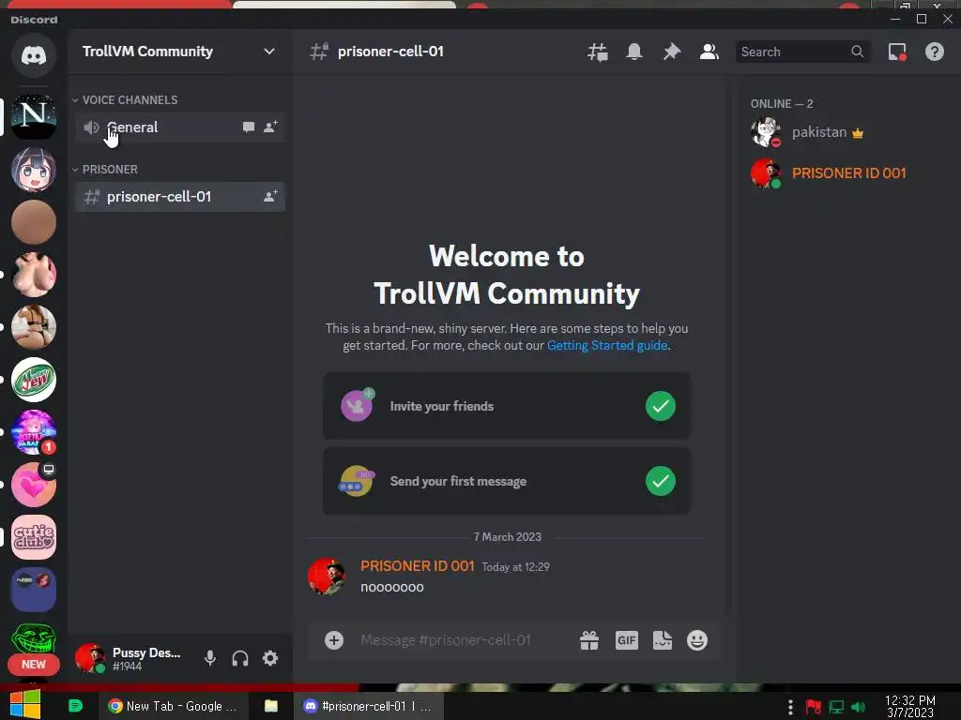
Task: Switch to New Tab Google Chrome taskbar item
Action: [x=173, y=706]
